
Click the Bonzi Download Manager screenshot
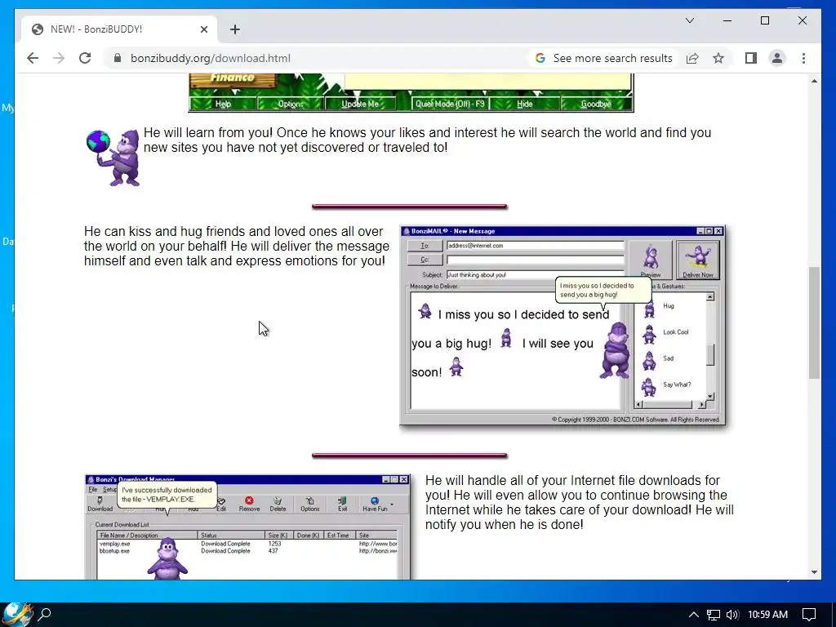point(247,527)
